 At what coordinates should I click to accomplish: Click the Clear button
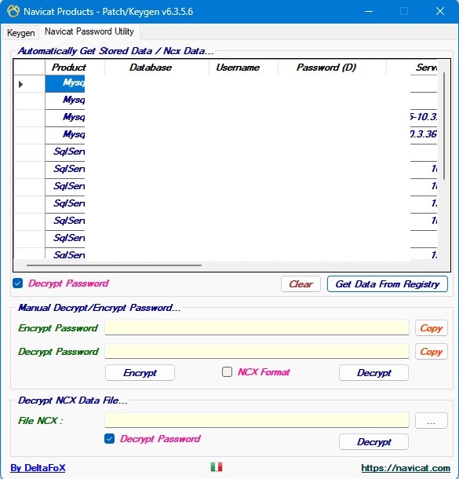point(301,284)
